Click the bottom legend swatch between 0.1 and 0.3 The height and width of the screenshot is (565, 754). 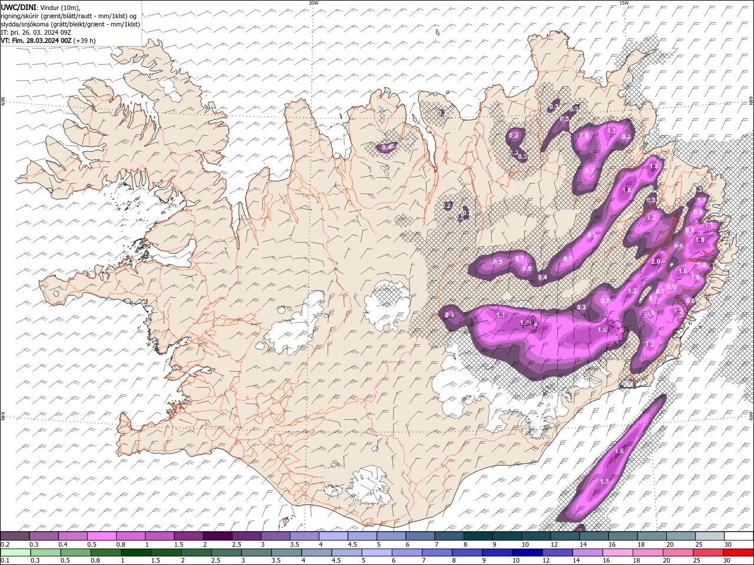pos(15,553)
